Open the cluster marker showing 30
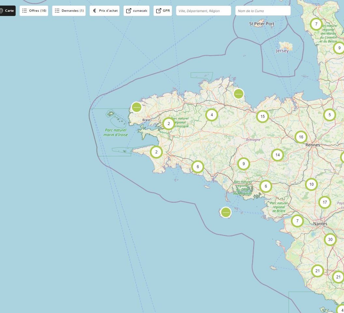Image resolution: width=344 pixels, height=313 pixels. (x=330, y=240)
